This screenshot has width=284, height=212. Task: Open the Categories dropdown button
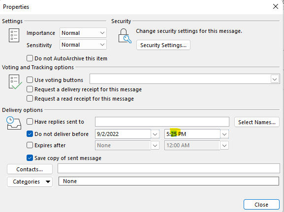pyautogui.click(x=30, y=182)
